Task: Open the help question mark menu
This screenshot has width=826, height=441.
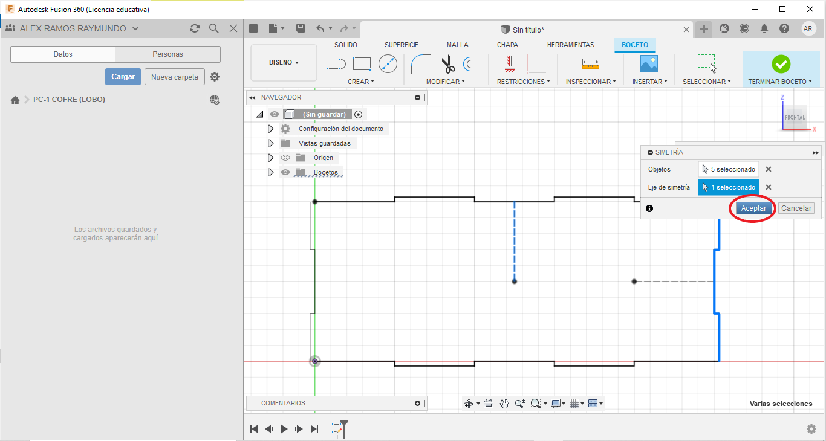Action: click(784, 28)
